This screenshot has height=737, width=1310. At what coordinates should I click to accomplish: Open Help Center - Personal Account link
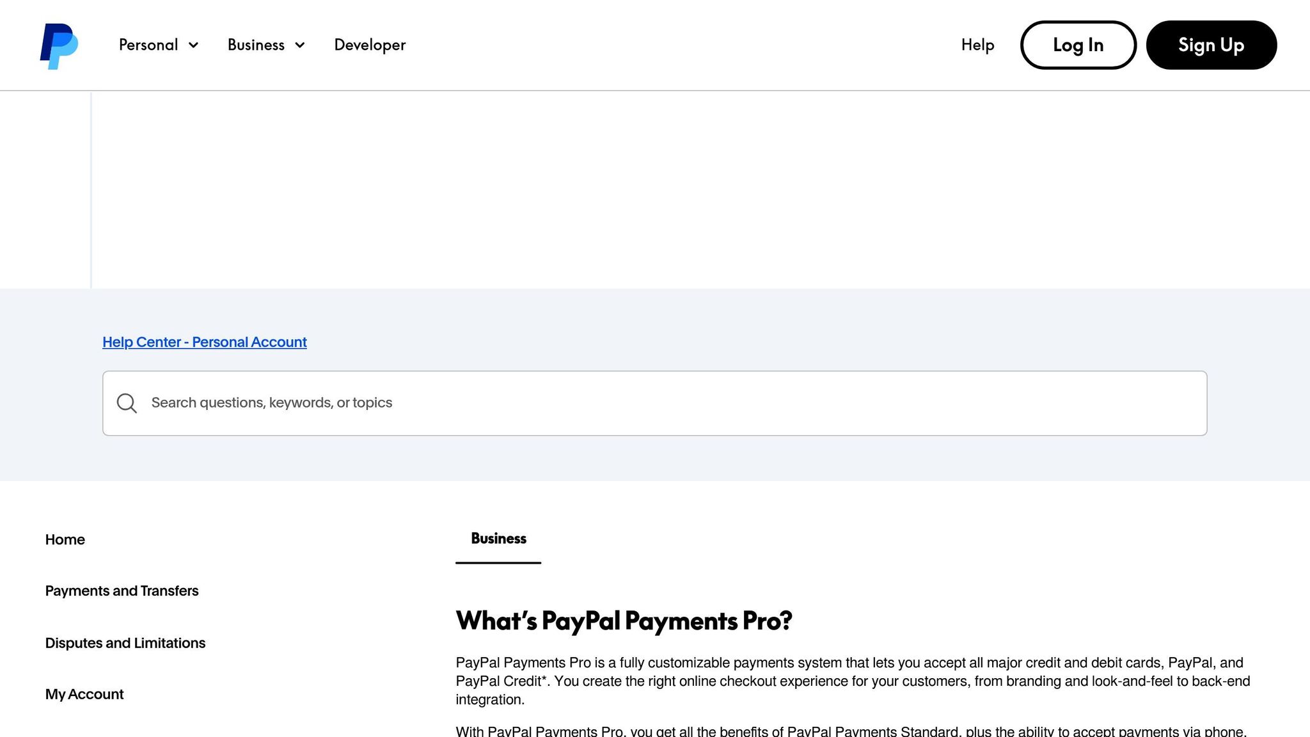coord(205,342)
